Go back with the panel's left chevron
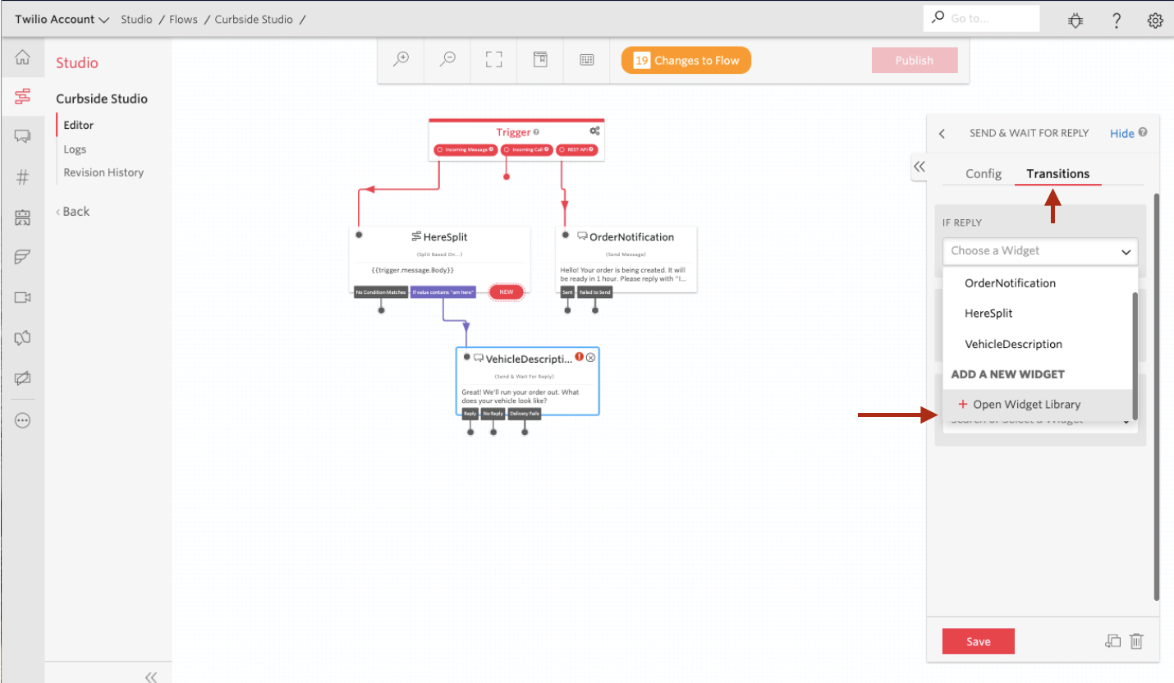 [942, 133]
